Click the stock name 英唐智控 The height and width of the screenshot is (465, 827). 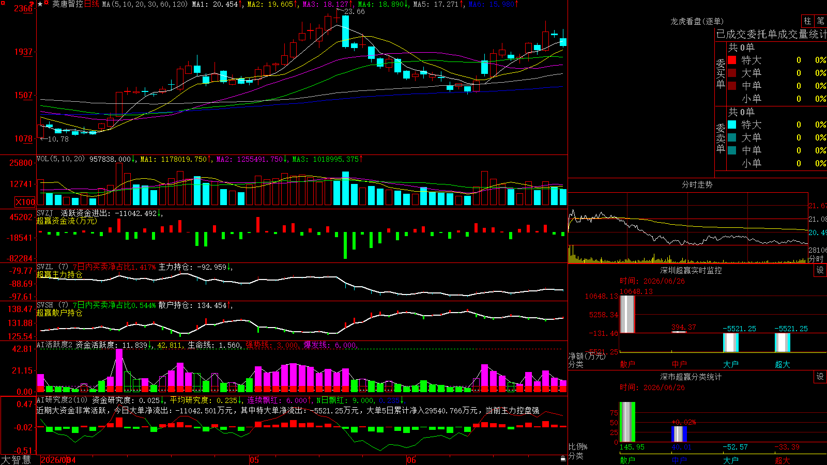coord(68,4)
